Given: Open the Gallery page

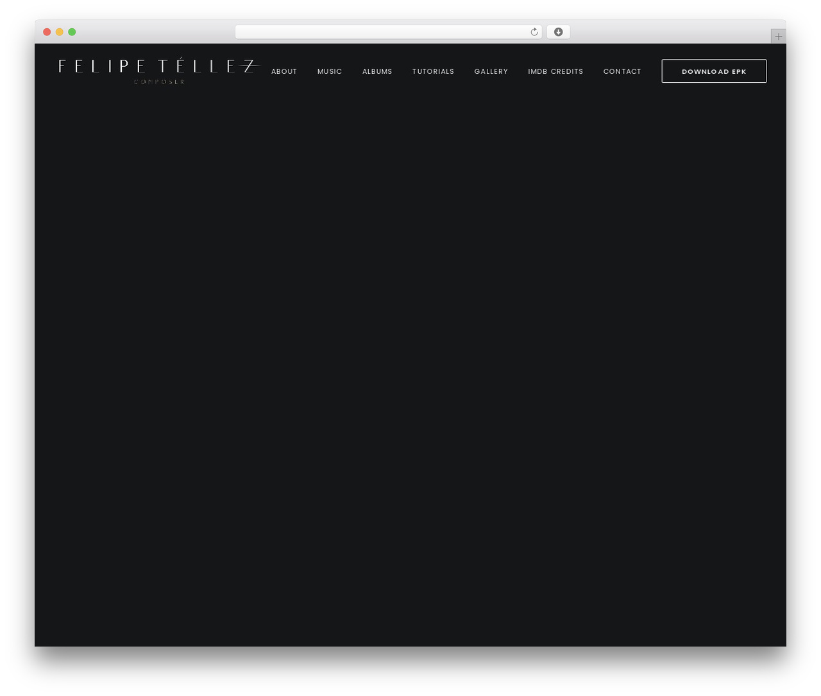Looking at the screenshot, I should (491, 71).
